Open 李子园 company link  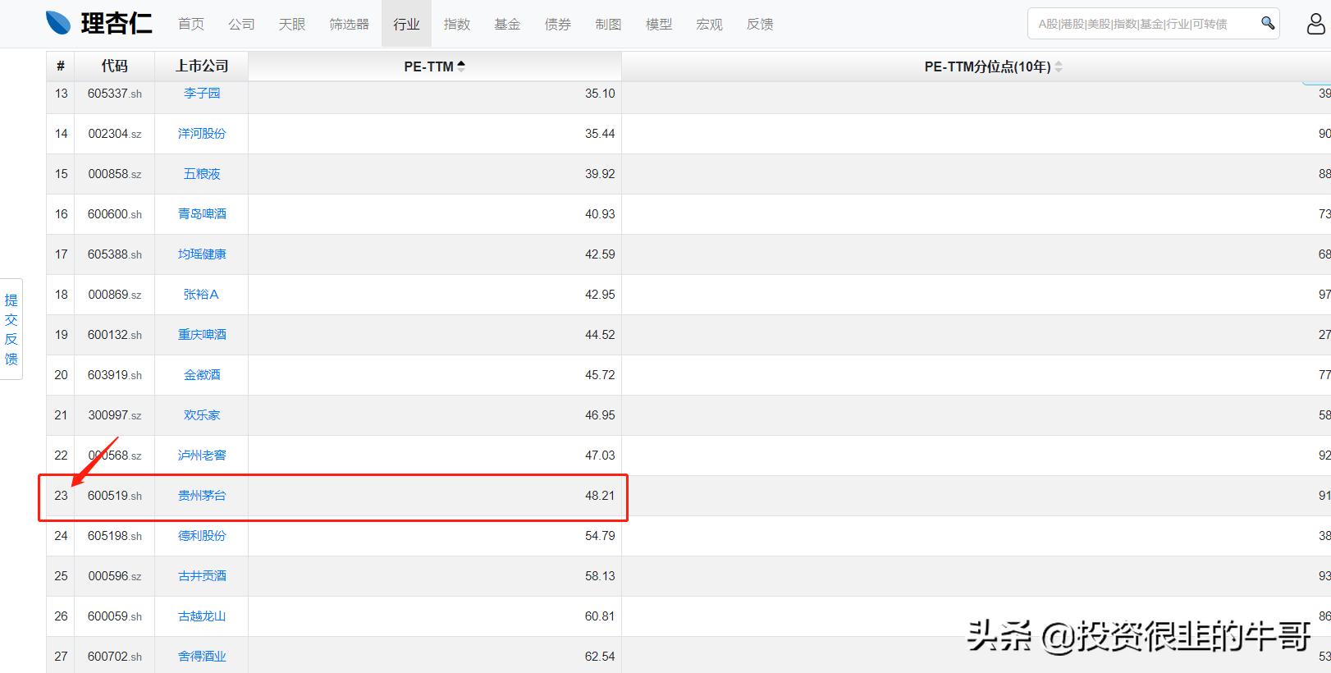[x=202, y=94]
